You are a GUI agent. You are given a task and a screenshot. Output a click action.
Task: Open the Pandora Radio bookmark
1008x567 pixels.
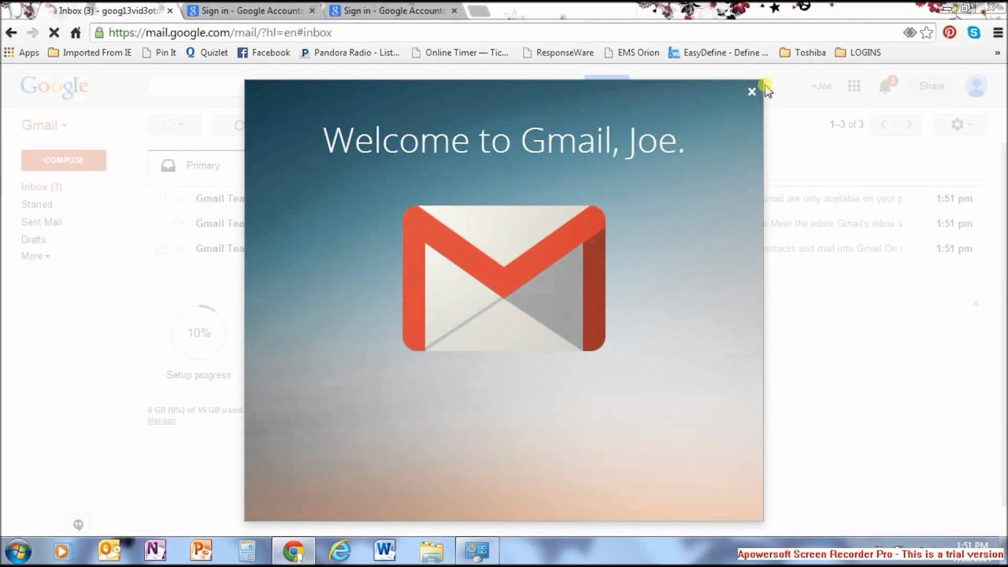click(350, 53)
